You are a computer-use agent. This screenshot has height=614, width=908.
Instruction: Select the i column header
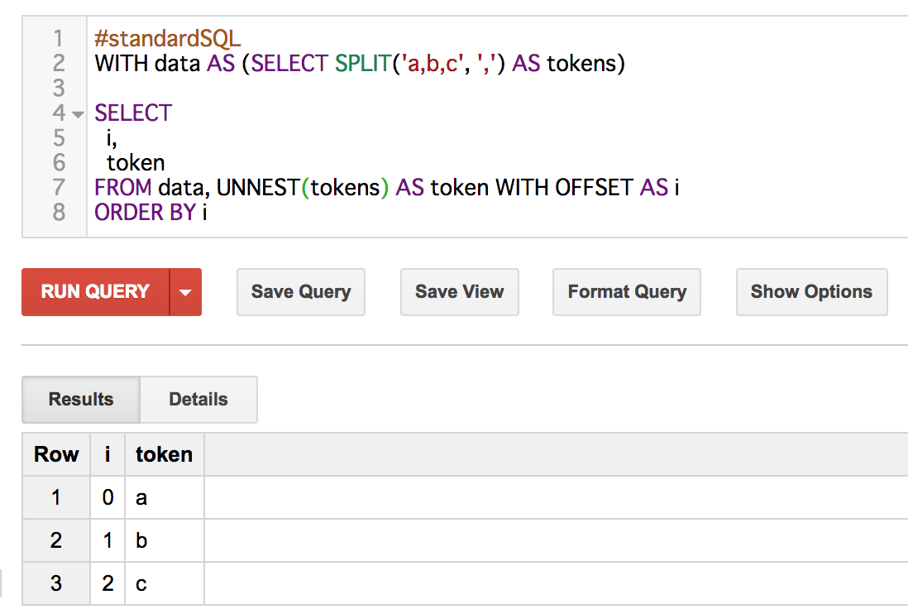tap(107, 453)
